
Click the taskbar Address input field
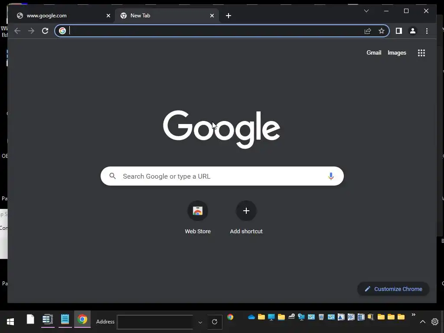[155, 322]
